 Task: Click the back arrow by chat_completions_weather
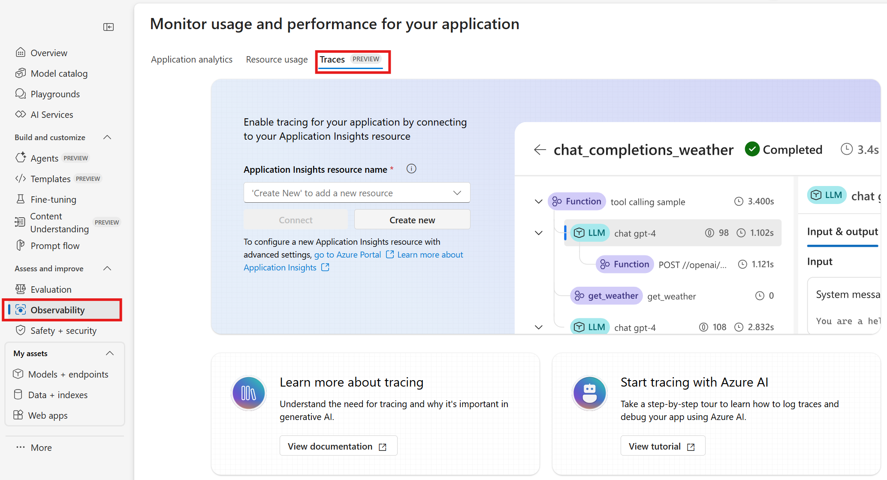point(540,150)
